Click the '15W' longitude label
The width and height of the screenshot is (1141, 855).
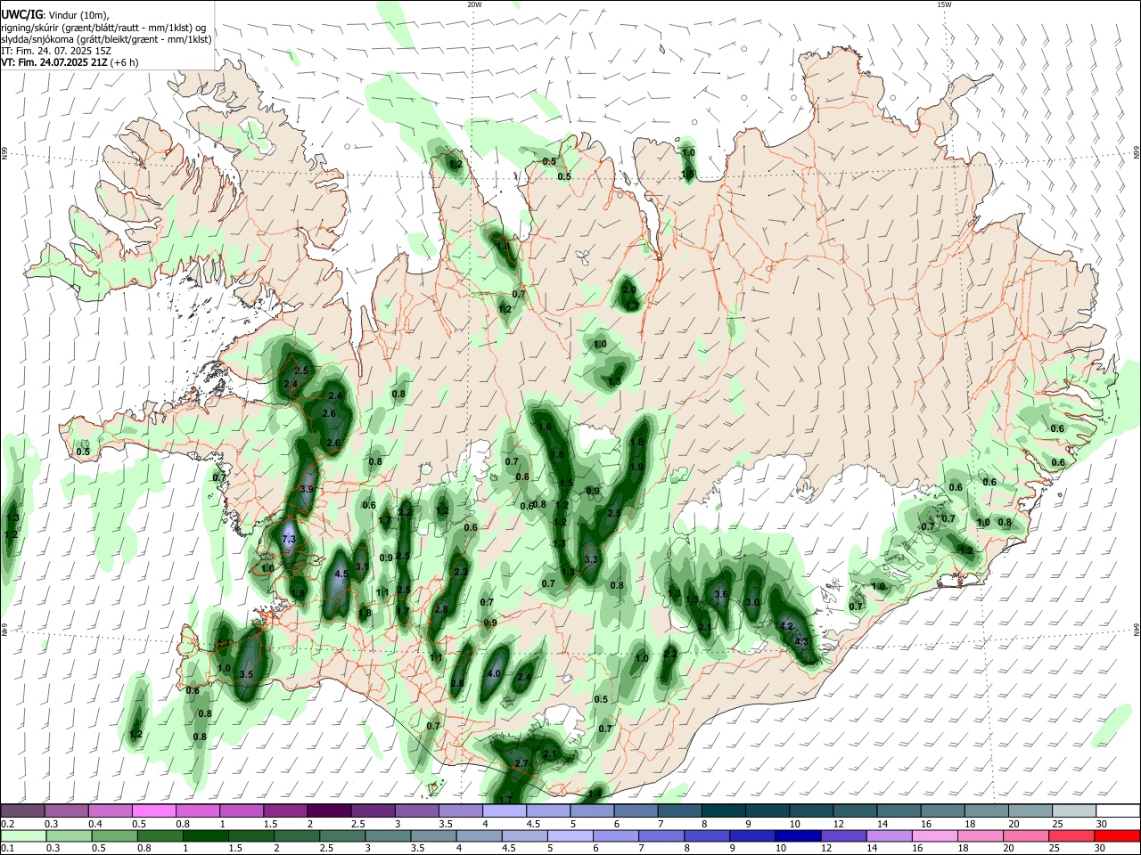click(x=944, y=4)
